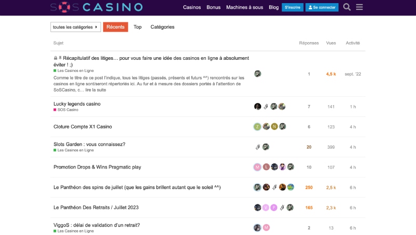Click views '4,5 k' on pinned topic
The height and width of the screenshot is (235, 416).
coord(331,74)
